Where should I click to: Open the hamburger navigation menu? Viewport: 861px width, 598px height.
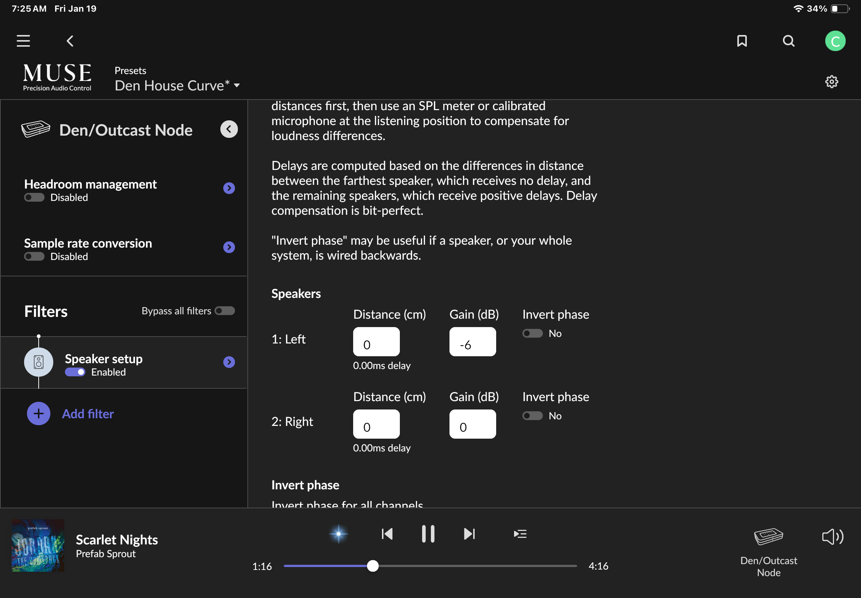pyautogui.click(x=23, y=40)
